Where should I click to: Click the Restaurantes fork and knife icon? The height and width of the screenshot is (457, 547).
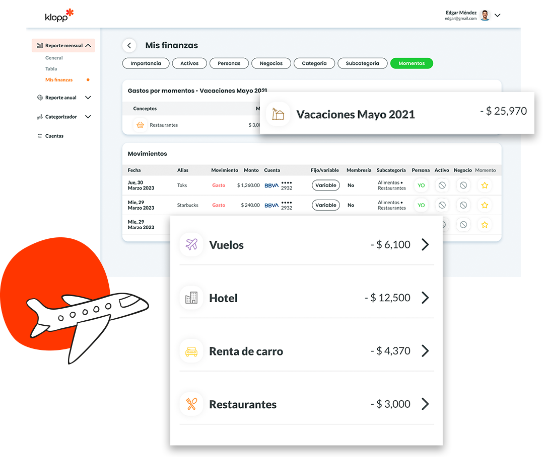point(191,404)
